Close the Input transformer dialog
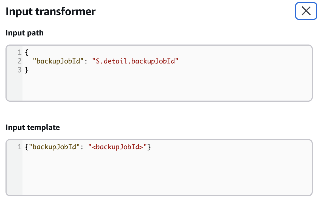 [306, 11]
